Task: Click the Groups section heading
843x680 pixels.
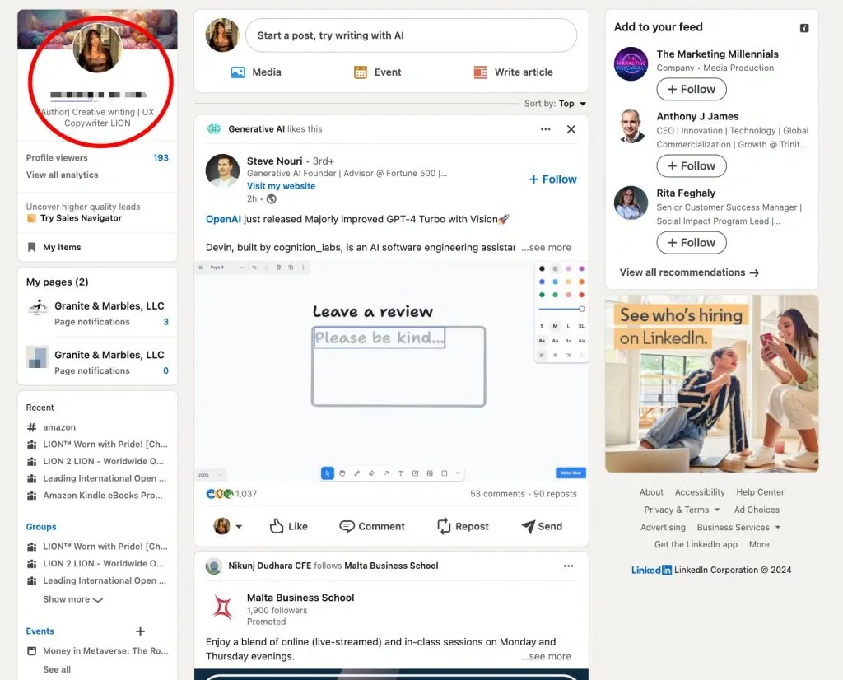Action: click(41, 527)
